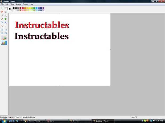Show hidden tray icons arrow
This screenshot has height=123, width=165.
(x=142, y=121)
